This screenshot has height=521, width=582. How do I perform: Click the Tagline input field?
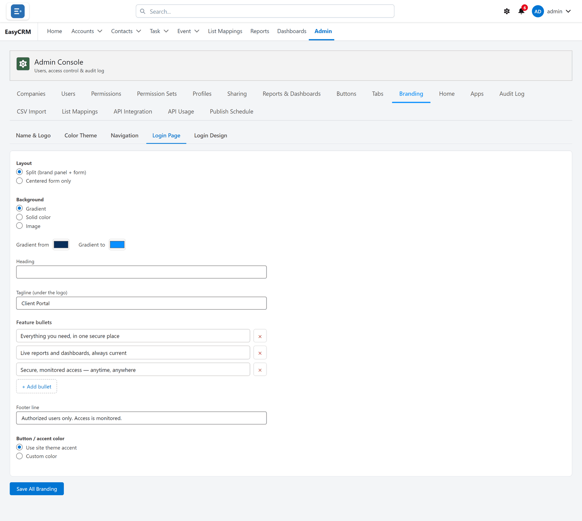coord(142,303)
